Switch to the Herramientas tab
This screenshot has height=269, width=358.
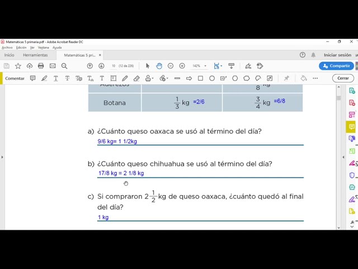[35, 55]
